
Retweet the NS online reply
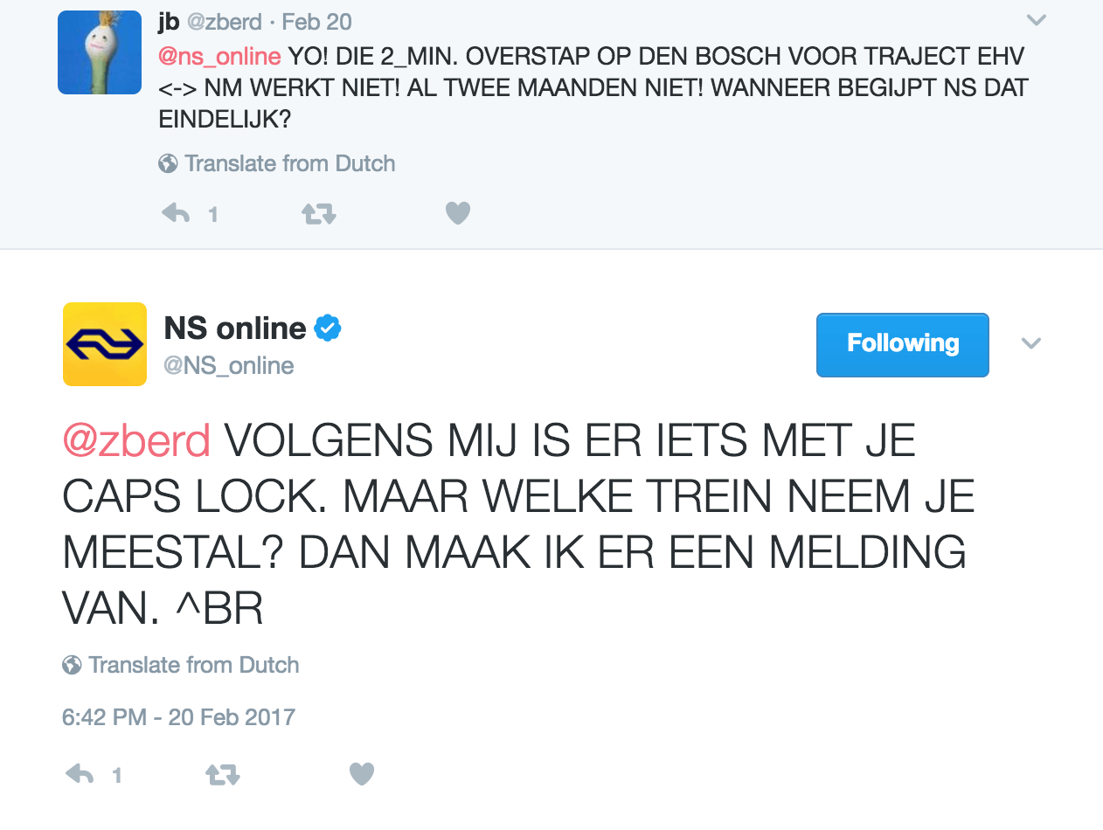(x=223, y=774)
